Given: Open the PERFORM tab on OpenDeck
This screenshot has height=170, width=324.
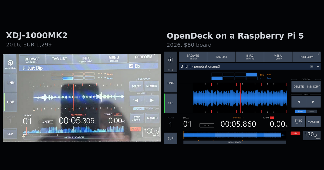Looking at the screenshot, I should (x=306, y=57).
